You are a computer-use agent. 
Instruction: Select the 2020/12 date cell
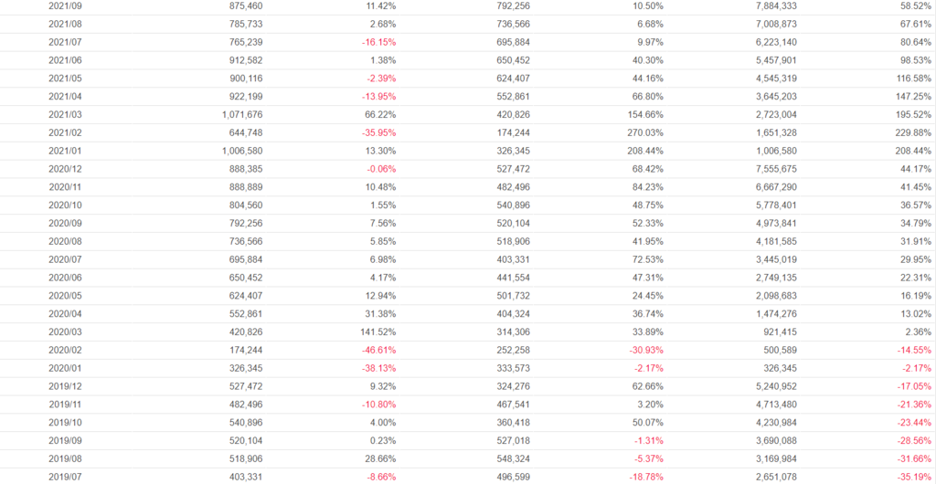[64, 168]
